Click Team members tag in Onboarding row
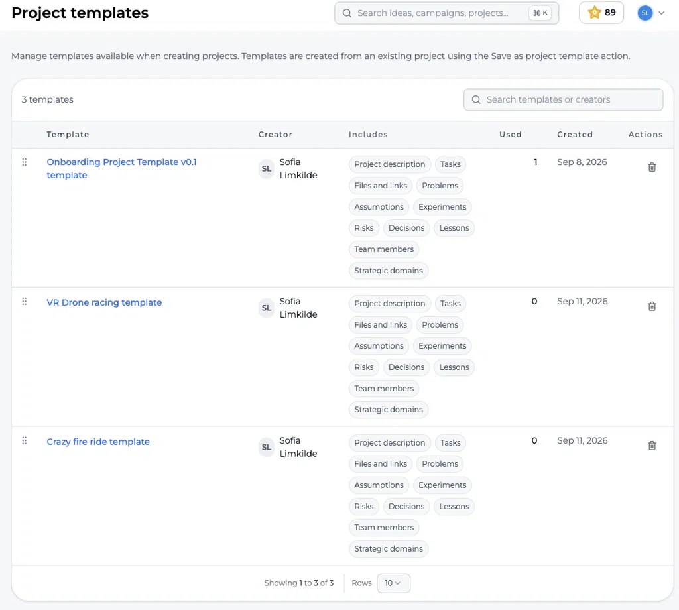679x610 pixels. coord(384,249)
